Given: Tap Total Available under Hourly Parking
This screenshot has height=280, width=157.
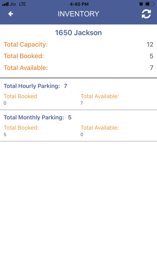Looking at the screenshot, I should 100,96.
